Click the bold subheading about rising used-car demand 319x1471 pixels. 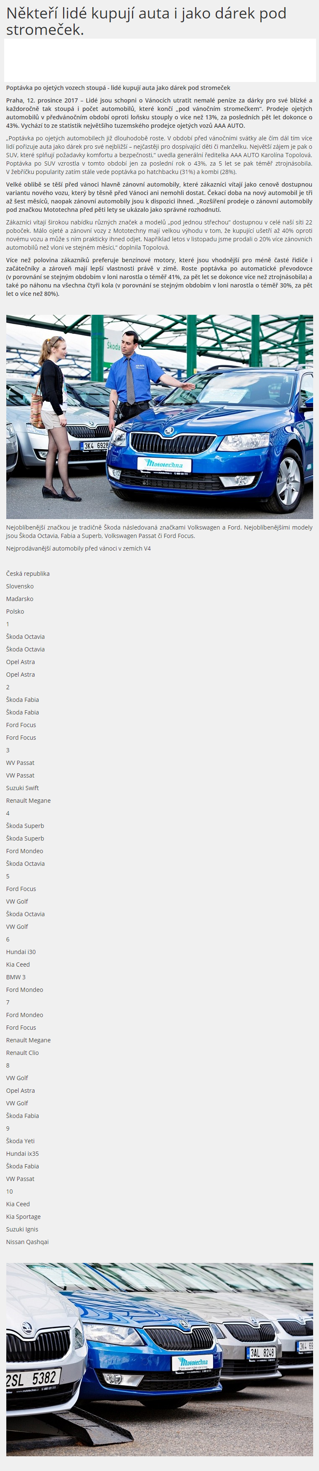(x=118, y=88)
